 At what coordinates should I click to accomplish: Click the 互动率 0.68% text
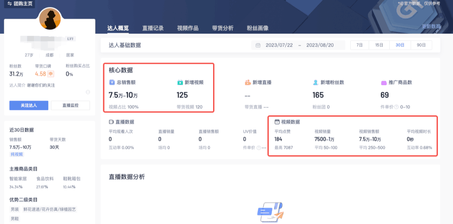419,148
